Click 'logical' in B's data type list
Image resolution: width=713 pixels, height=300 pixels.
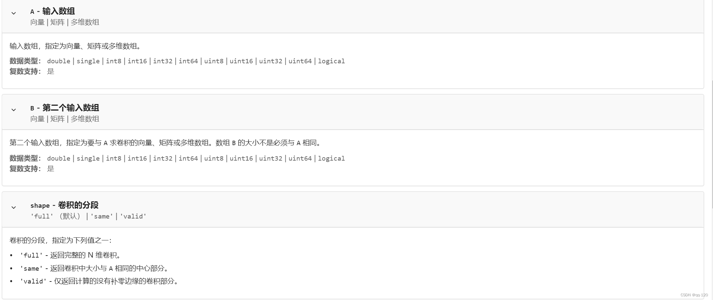[331, 158]
